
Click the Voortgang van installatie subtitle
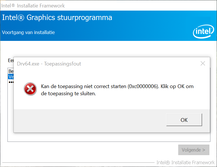coord(28,32)
